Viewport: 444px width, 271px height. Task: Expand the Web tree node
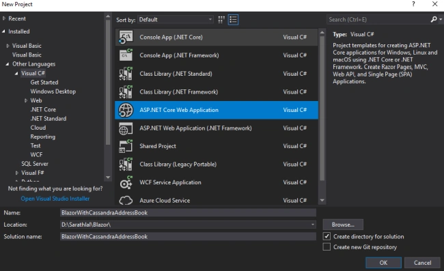coord(26,100)
